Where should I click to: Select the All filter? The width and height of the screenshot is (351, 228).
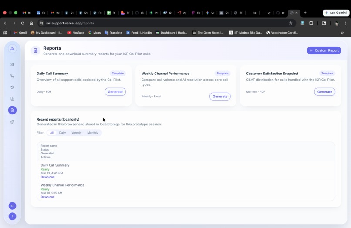52,133
